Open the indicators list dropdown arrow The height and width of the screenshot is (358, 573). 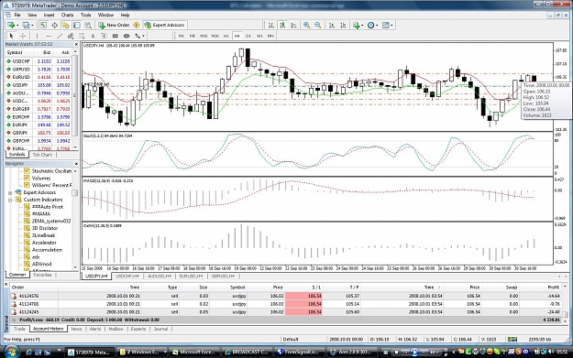pyautogui.click(x=362, y=26)
